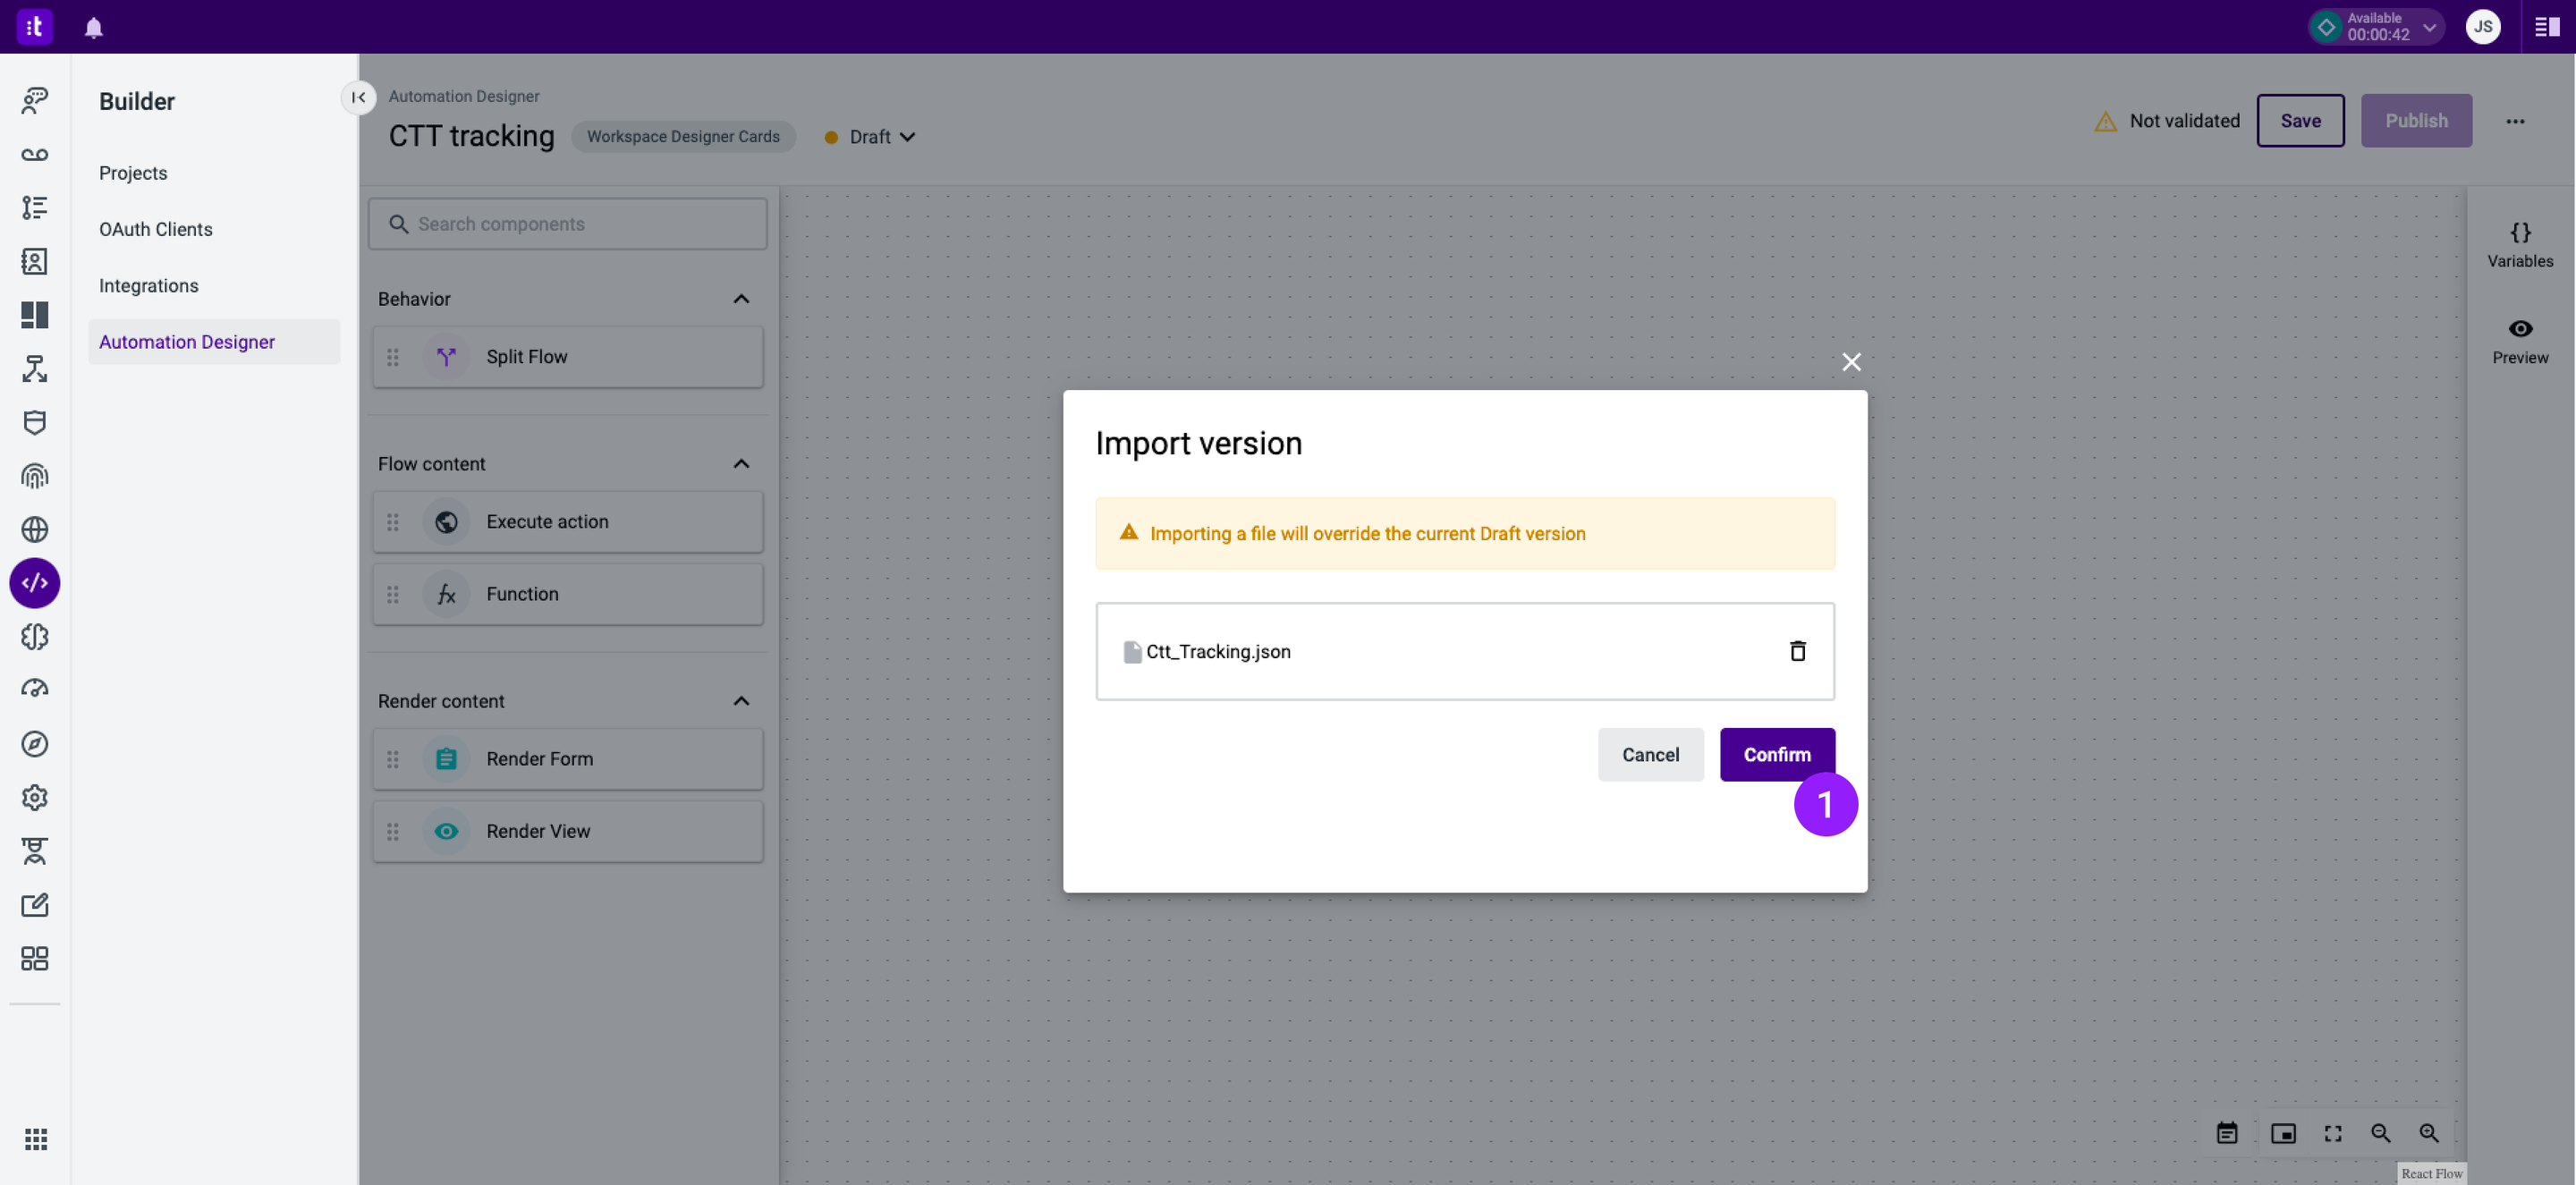Click the Function component icon
Image resolution: width=2576 pixels, height=1185 pixels.
[447, 593]
